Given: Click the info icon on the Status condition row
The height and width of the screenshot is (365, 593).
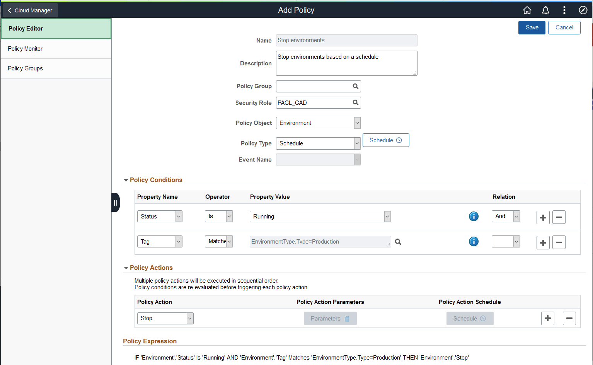Looking at the screenshot, I should point(474,217).
